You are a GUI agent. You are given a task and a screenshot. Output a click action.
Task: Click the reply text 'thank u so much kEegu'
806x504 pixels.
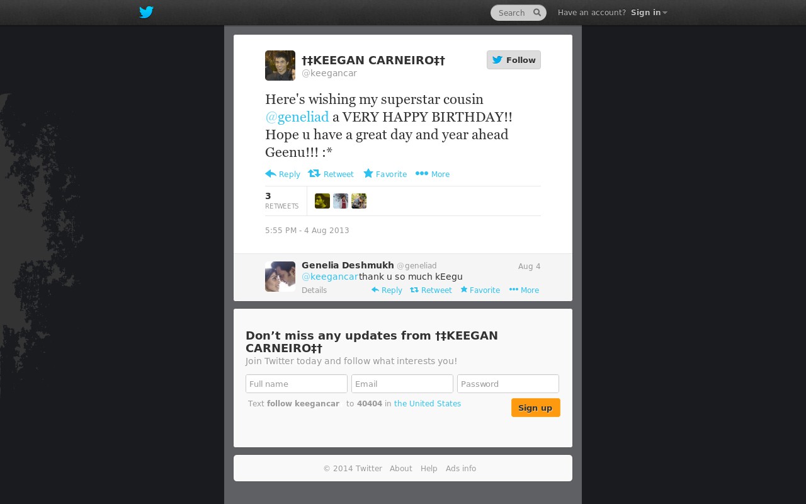(411, 277)
